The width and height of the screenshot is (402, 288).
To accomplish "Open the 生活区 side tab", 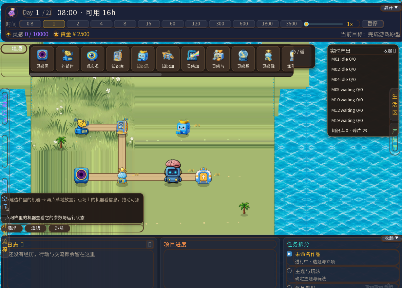I will (395, 104).
